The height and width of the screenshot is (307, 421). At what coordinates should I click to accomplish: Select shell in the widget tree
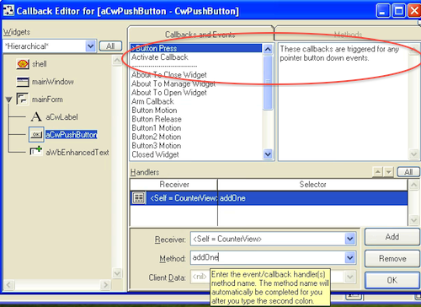pos(40,64)
